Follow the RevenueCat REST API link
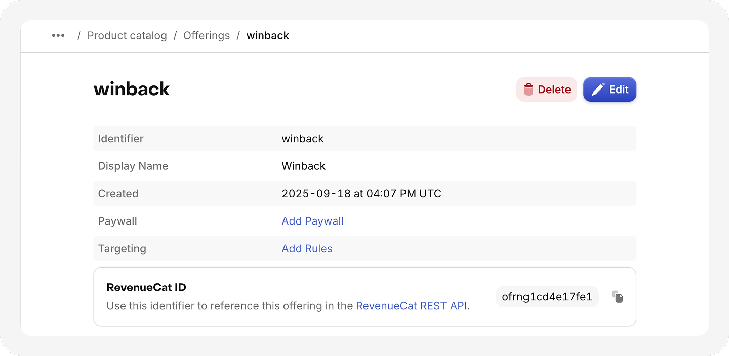This screenshot has height=356, width=729. (x=412, y=306)
